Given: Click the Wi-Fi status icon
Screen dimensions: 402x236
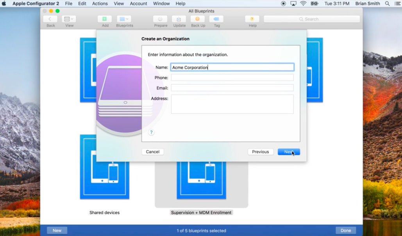Looking at the screenshot, I should click(303, 4).
